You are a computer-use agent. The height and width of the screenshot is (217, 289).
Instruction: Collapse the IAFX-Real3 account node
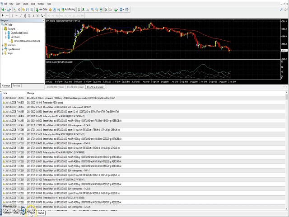(6, 37)
